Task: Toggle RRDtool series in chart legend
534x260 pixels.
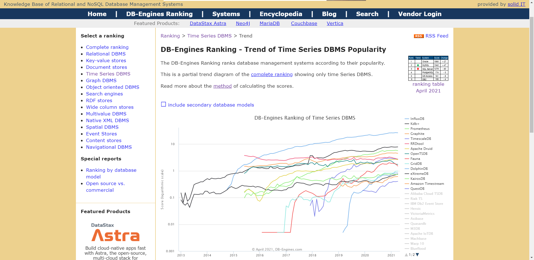Action: (414, 144)
